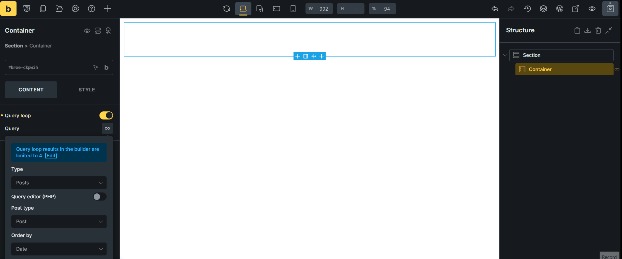Toggle the Structure layers icon
The image size is (622, 259).
(543, 9)
